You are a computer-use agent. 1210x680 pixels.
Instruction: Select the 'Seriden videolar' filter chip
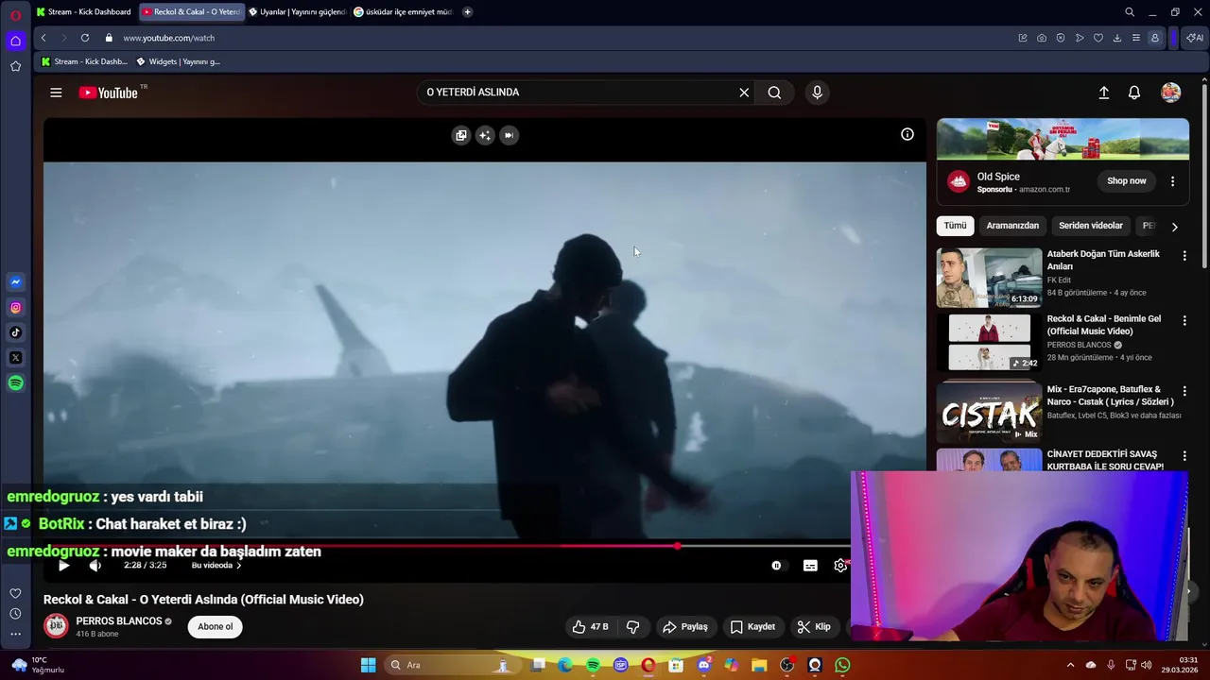(1091, 226)
